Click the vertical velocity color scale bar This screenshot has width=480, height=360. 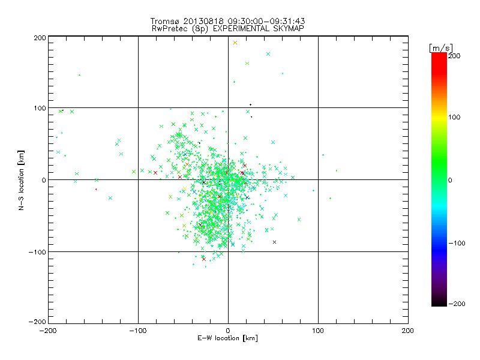click(x=439, y=179)
